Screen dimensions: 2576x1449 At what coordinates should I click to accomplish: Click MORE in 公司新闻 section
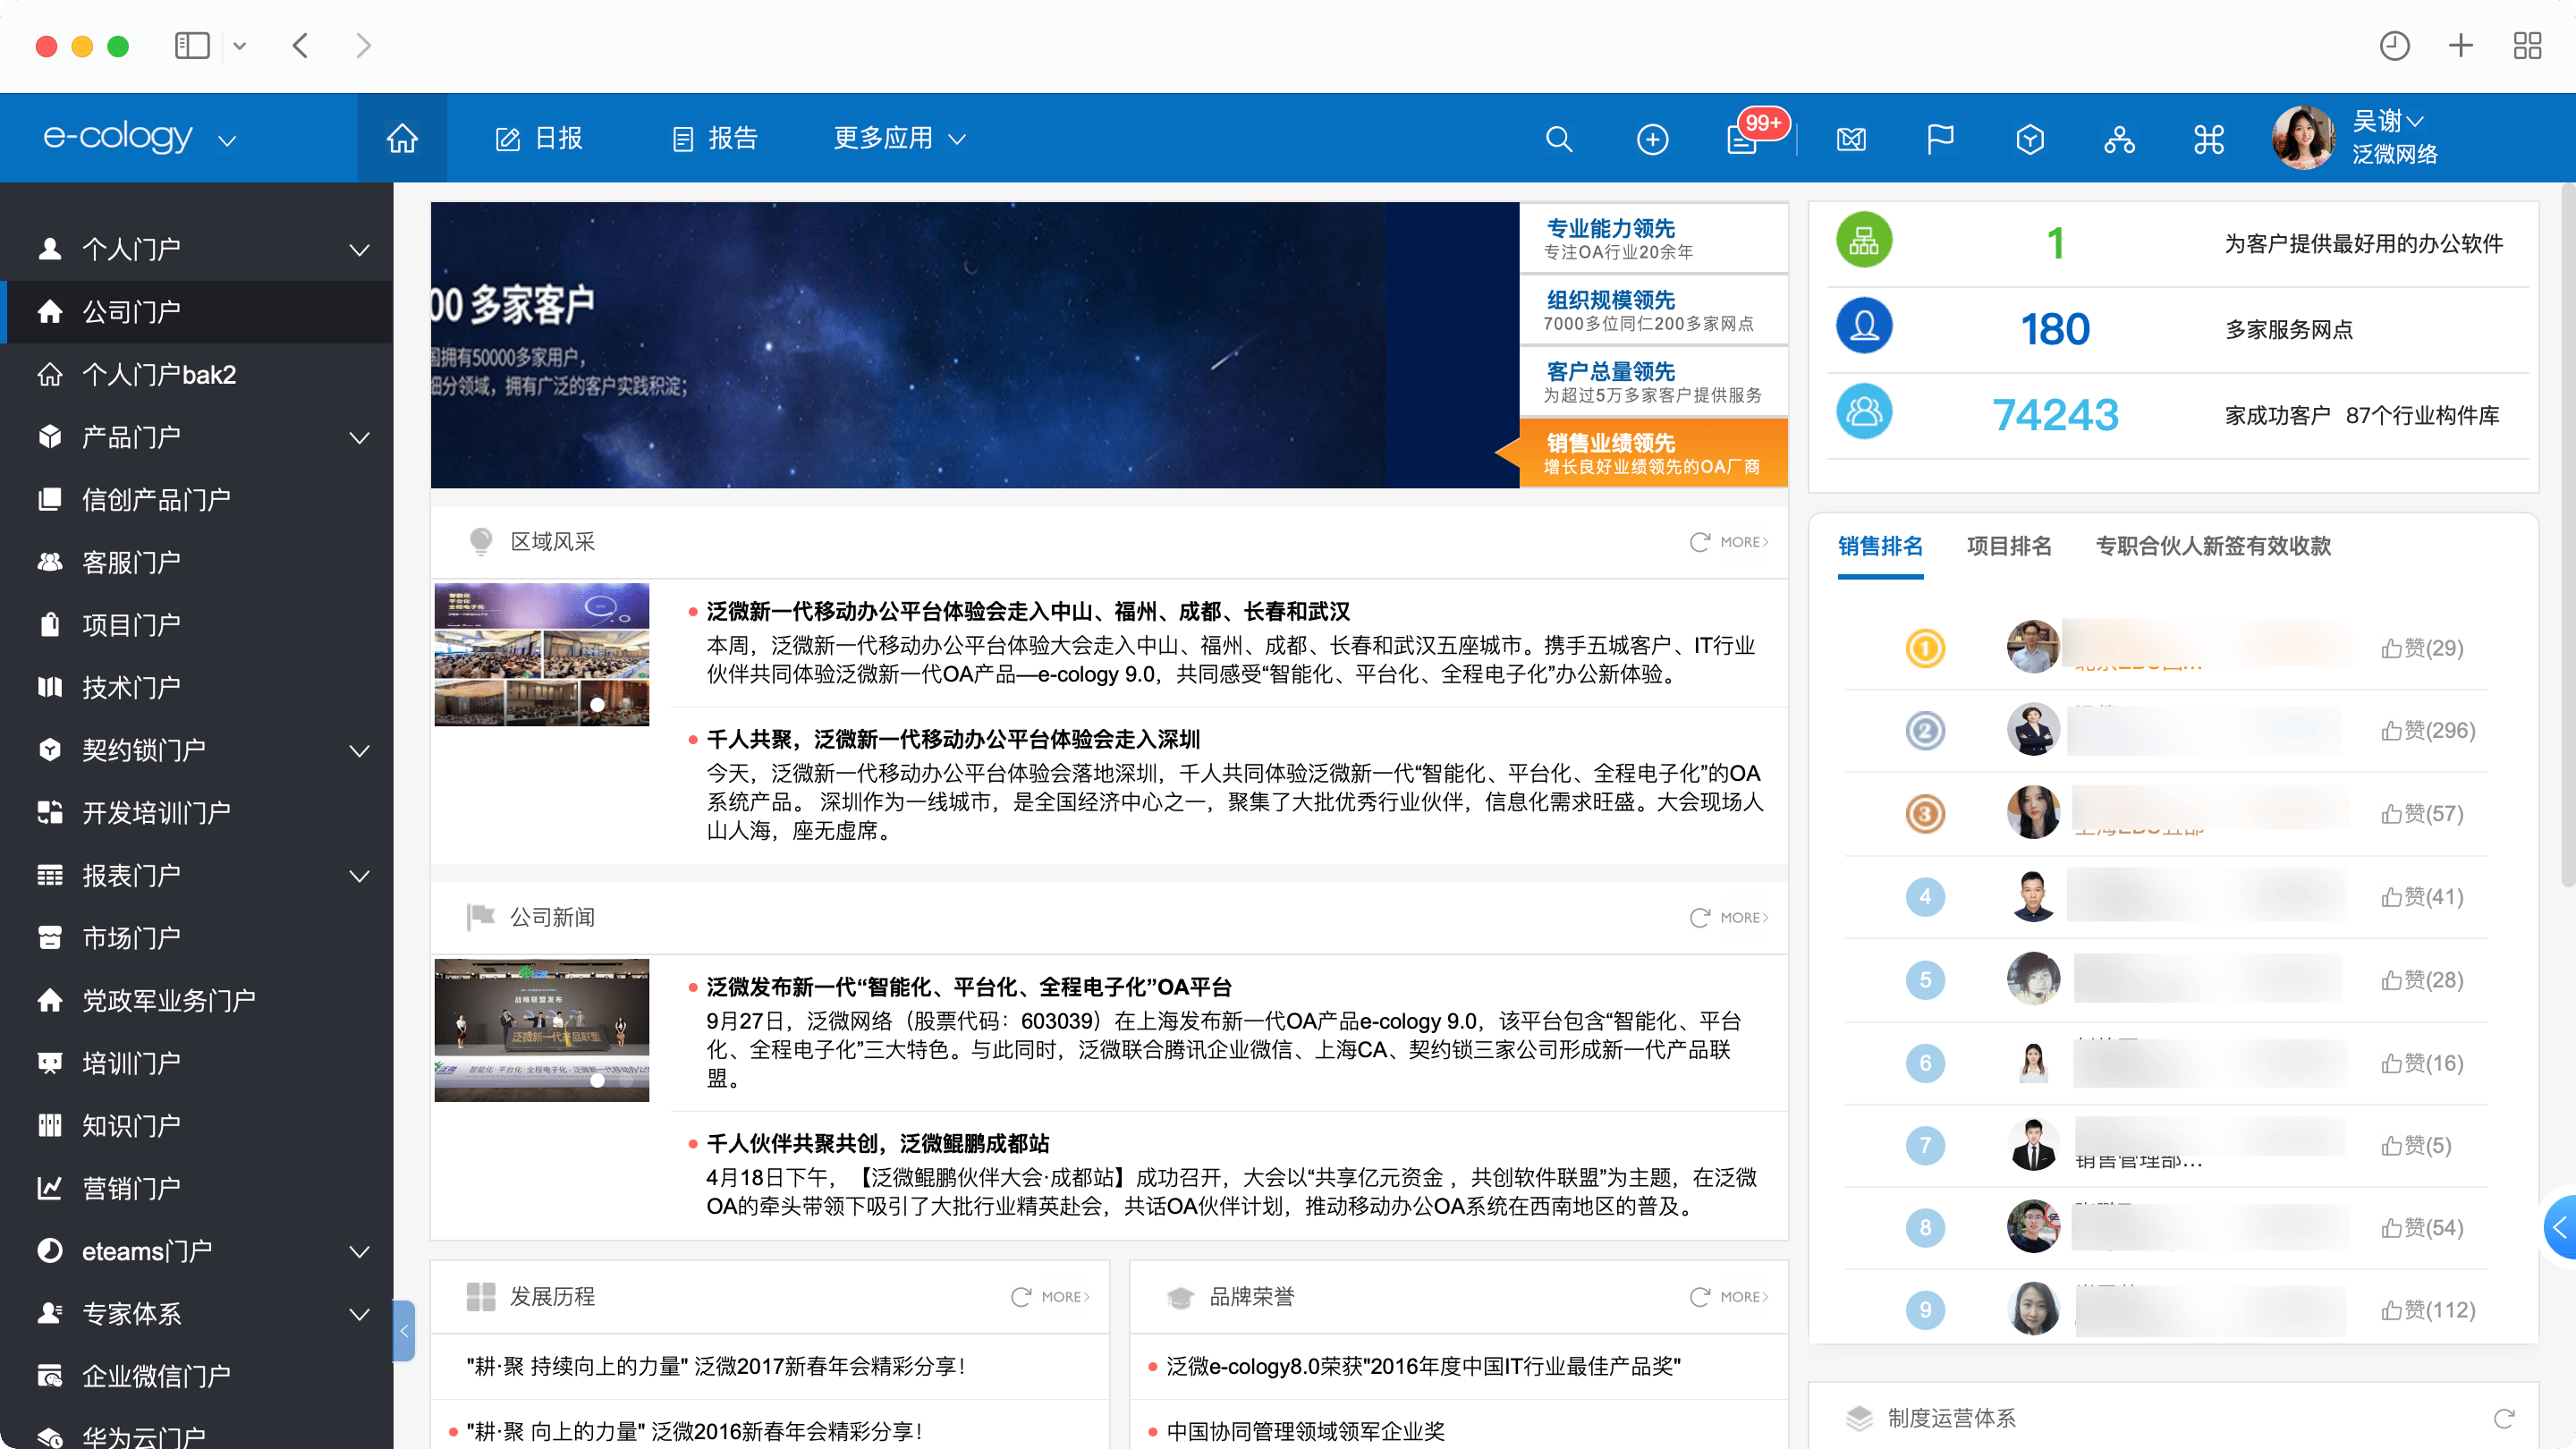1744,917
